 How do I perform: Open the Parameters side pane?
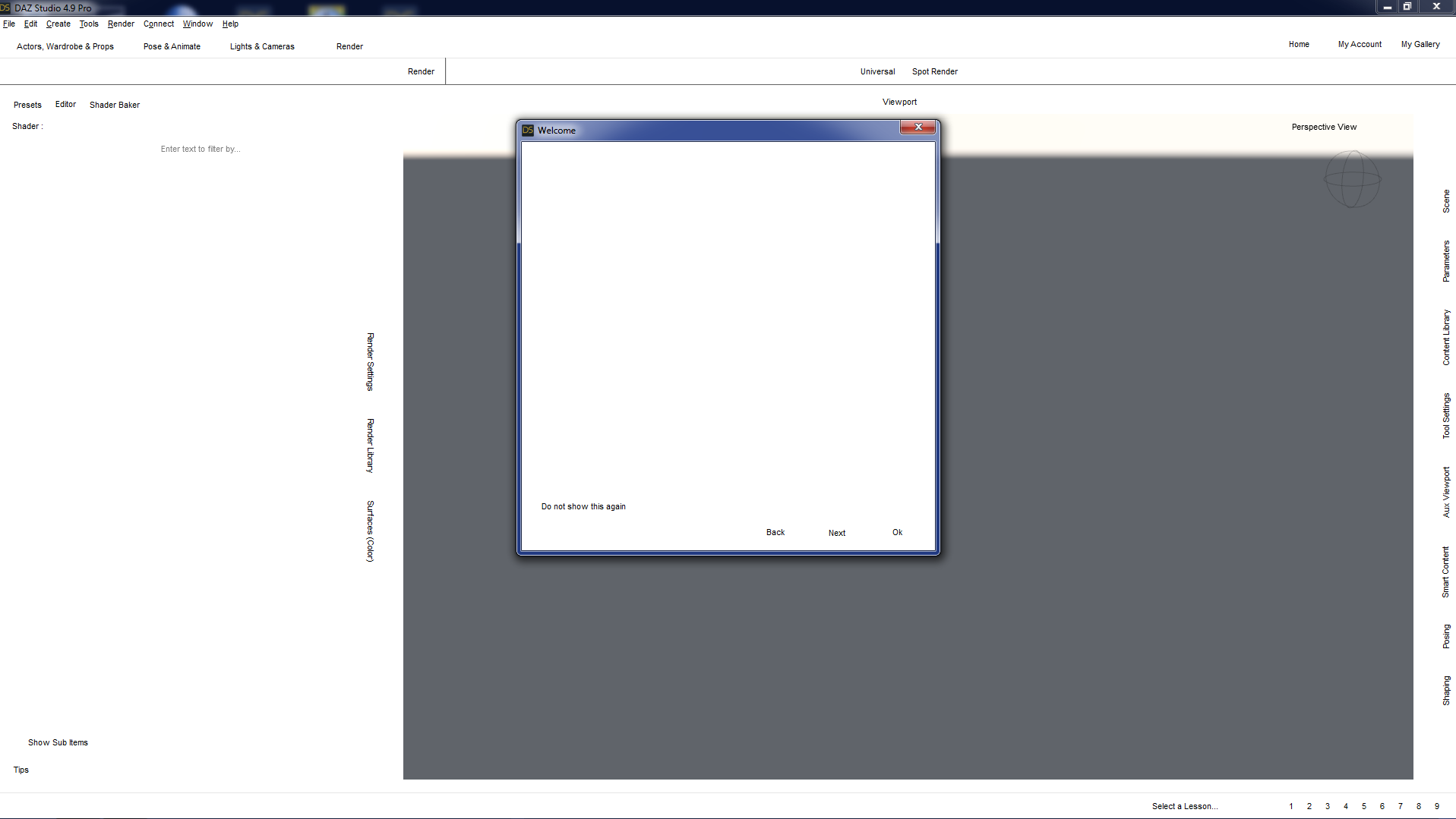point(1446,262)
